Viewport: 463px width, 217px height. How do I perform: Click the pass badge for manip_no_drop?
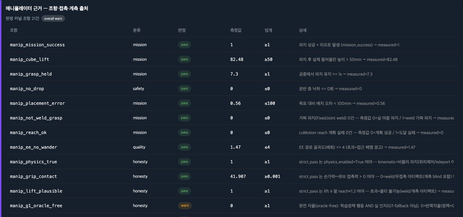coord(184,88)
